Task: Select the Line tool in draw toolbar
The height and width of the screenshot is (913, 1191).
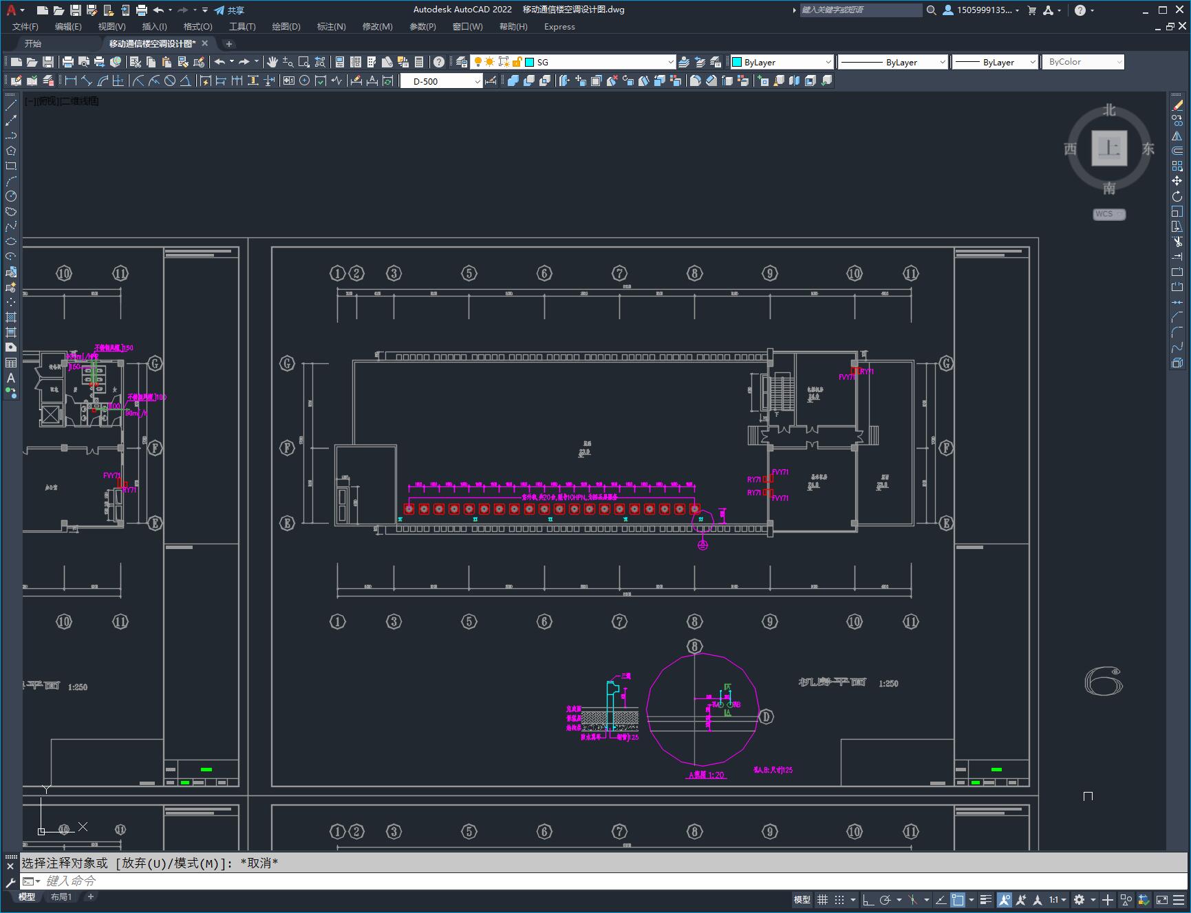Action: coord(11,105)
